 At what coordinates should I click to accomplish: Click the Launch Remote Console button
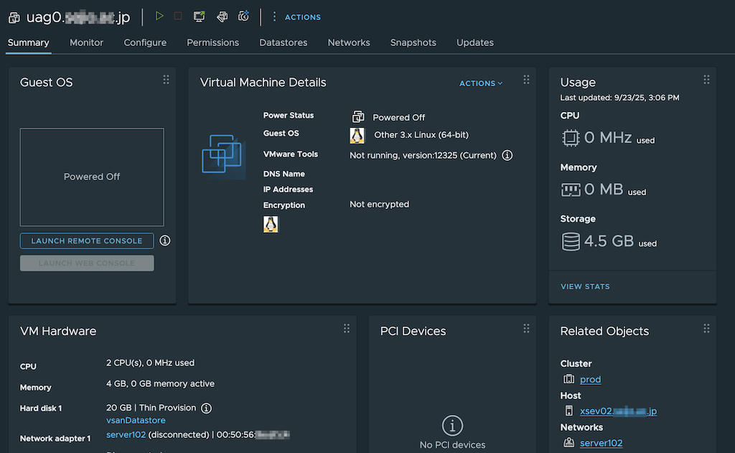tap(87, 240)
